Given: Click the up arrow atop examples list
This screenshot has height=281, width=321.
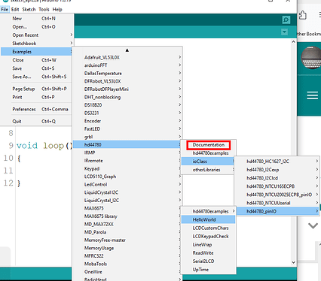Looking at the screenshot, I should click(x=127, y=50).
